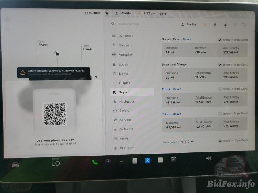Screen dimensions: 258x193
Task: Select the Trips menu item
Action: click(x=132, y=92)
